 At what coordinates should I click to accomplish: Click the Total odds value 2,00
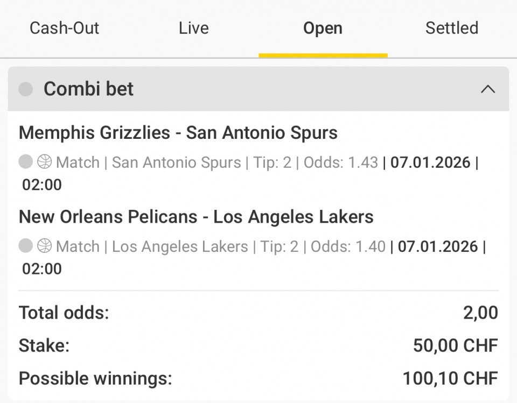tap(480, 313)
